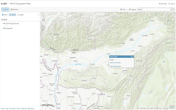Open the Add to Map Notes dropdown
Viewport: 176px width, 110px height.
pyautogui.click(x=116, y=66)
